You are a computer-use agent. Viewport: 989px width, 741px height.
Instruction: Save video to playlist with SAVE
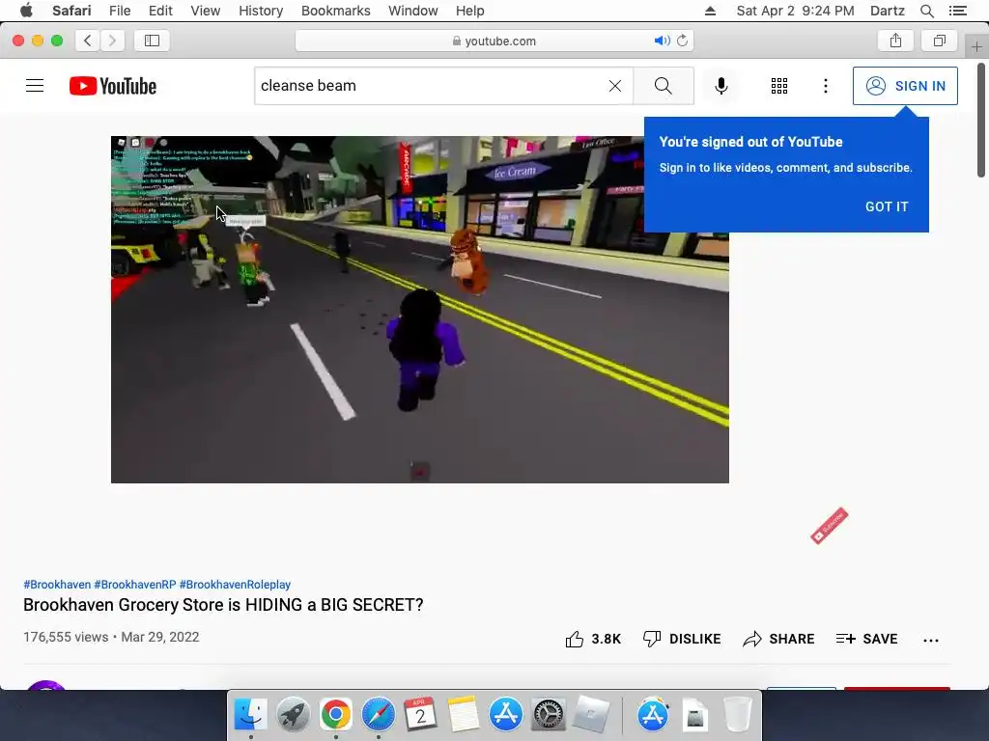(866, 639)
